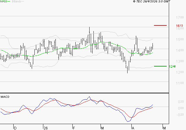Select the D month marker on the time axis
Image resolution: width=186 pixels, height=130 pixels.
[x=15, y=128]
